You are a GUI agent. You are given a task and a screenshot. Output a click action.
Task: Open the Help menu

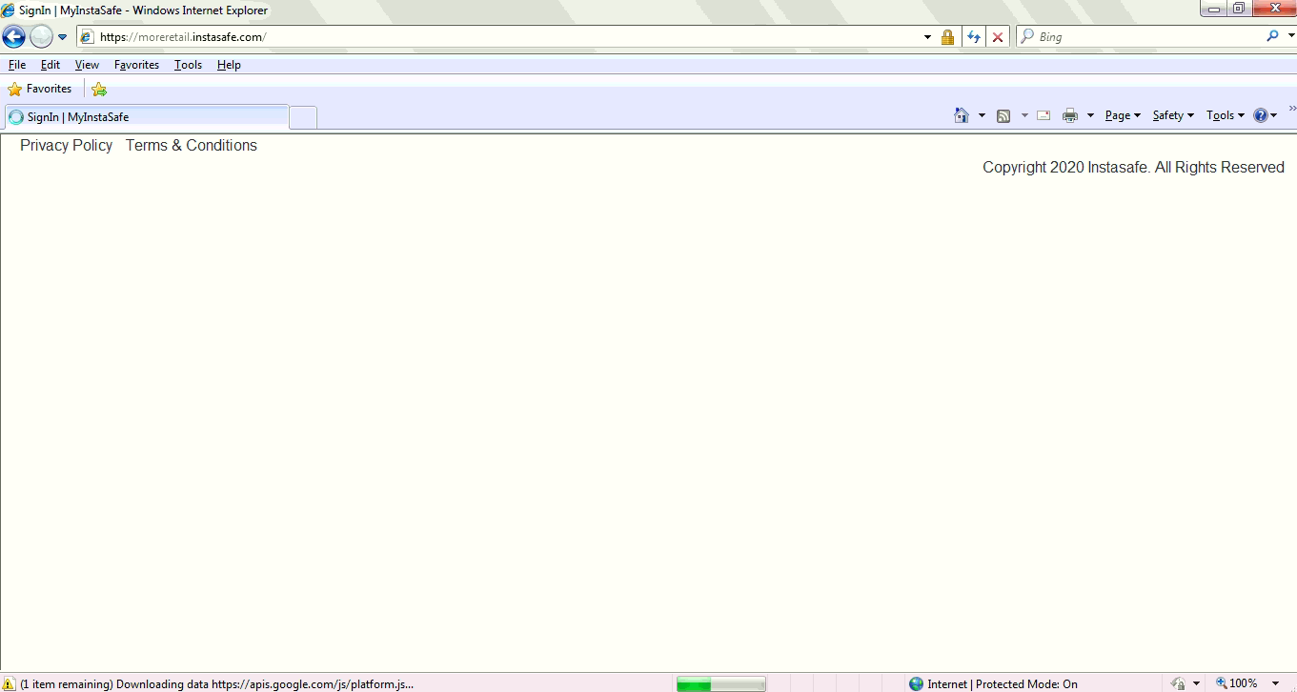click(229, 65)
